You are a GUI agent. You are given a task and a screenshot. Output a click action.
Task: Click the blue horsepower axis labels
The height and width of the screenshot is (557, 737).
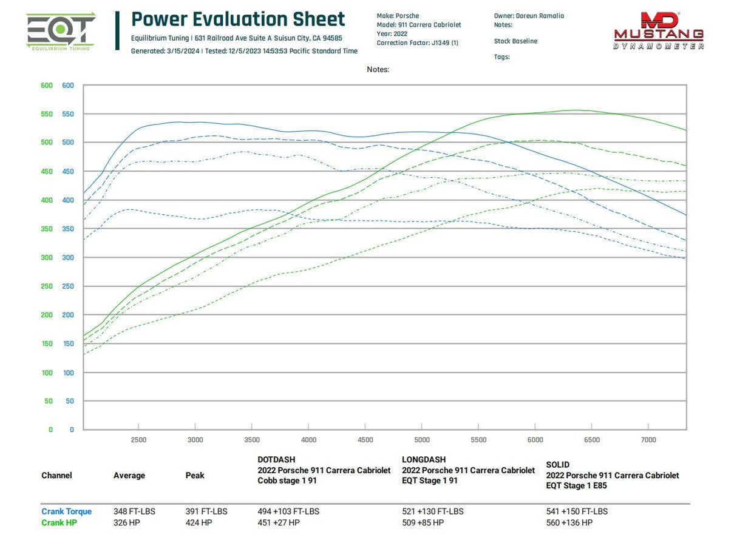(x=69, y=257)
